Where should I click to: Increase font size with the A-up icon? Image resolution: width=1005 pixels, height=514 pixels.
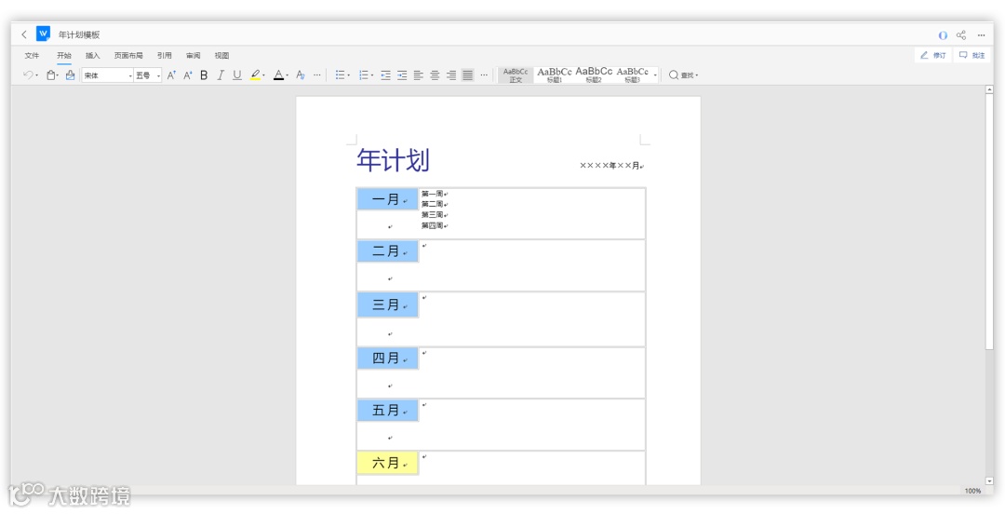(x=171, y=75)
